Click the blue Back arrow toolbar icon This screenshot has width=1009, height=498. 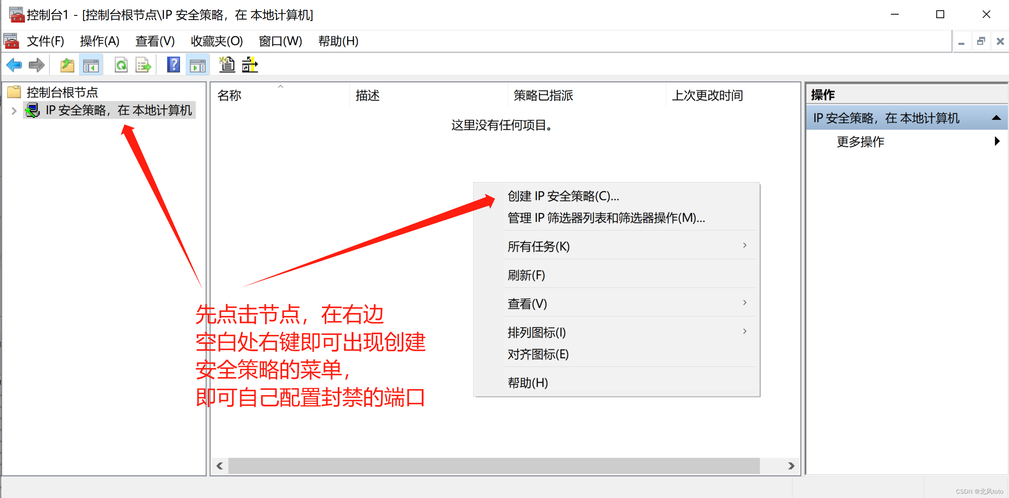point(14,65)
